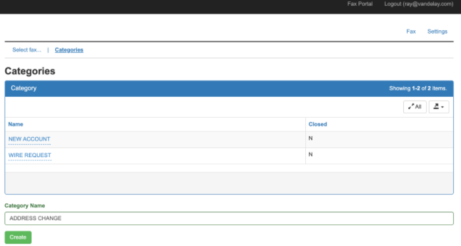461x246 pixels.
Task: Select Closed value N for NEW ACCOUNT
Action: tap(310, 138)
